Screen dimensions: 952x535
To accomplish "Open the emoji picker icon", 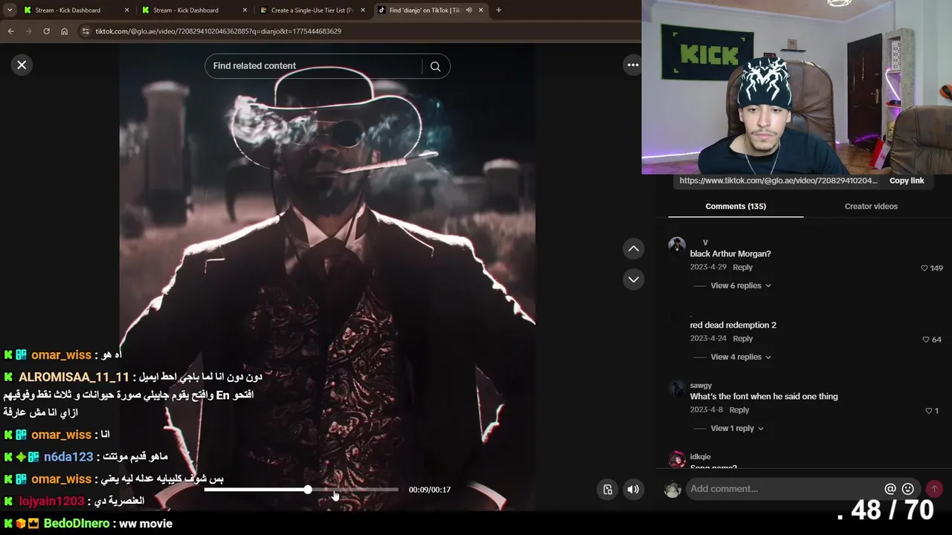I will pyautogui.click(x=907, y=489).
